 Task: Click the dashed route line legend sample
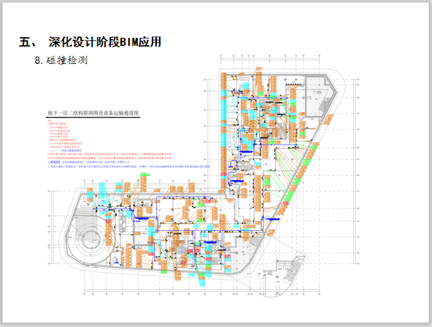click(x=54, y=150)
